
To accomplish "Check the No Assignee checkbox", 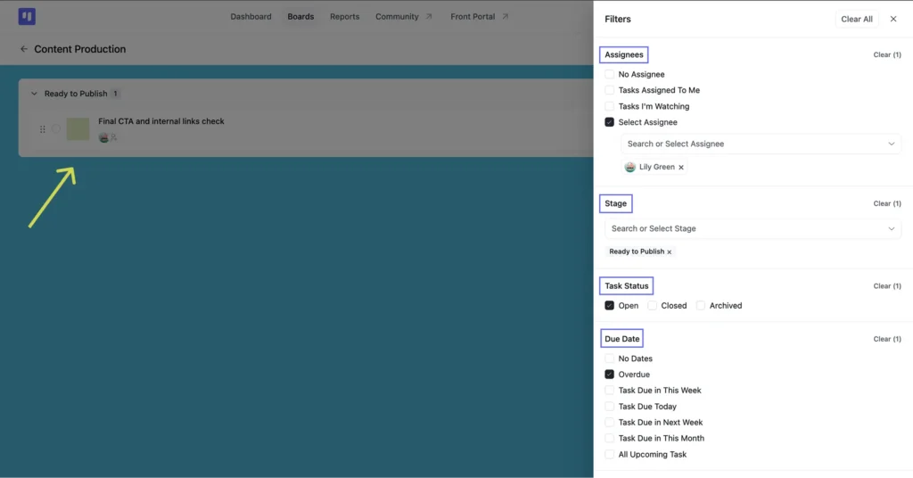I will click(609, 74).
